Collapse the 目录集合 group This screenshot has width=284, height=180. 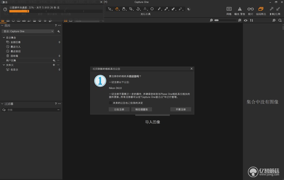tap(4, 37)
